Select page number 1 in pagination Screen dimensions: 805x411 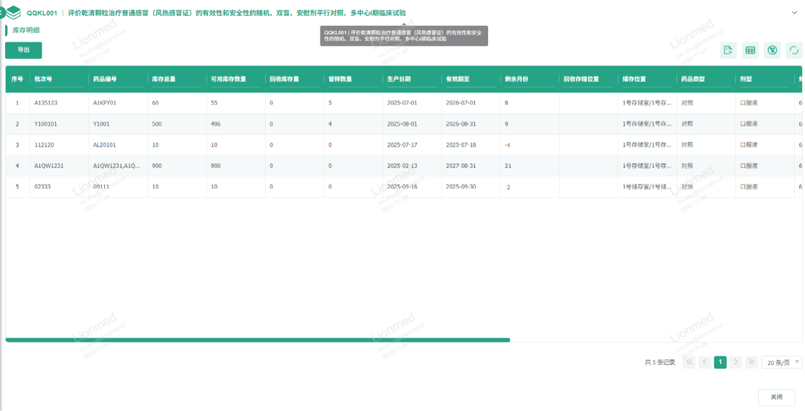click(x=719, y=362)
